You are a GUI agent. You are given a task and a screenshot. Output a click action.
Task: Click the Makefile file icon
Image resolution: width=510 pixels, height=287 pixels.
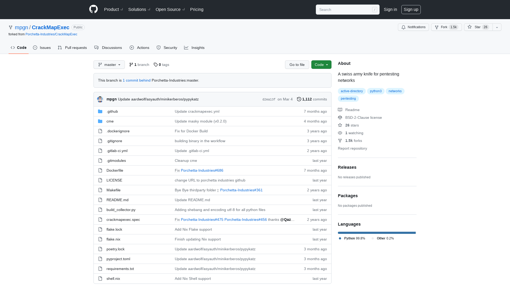100,190
